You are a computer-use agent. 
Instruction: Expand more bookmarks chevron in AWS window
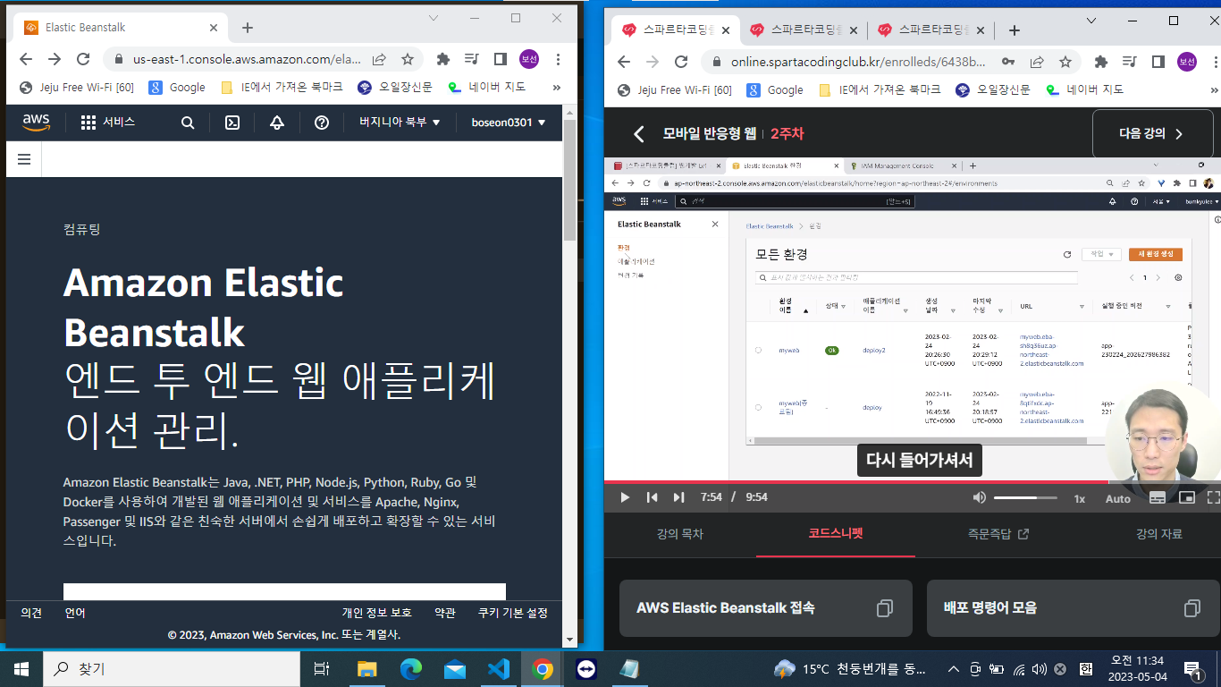pos(557,88)
